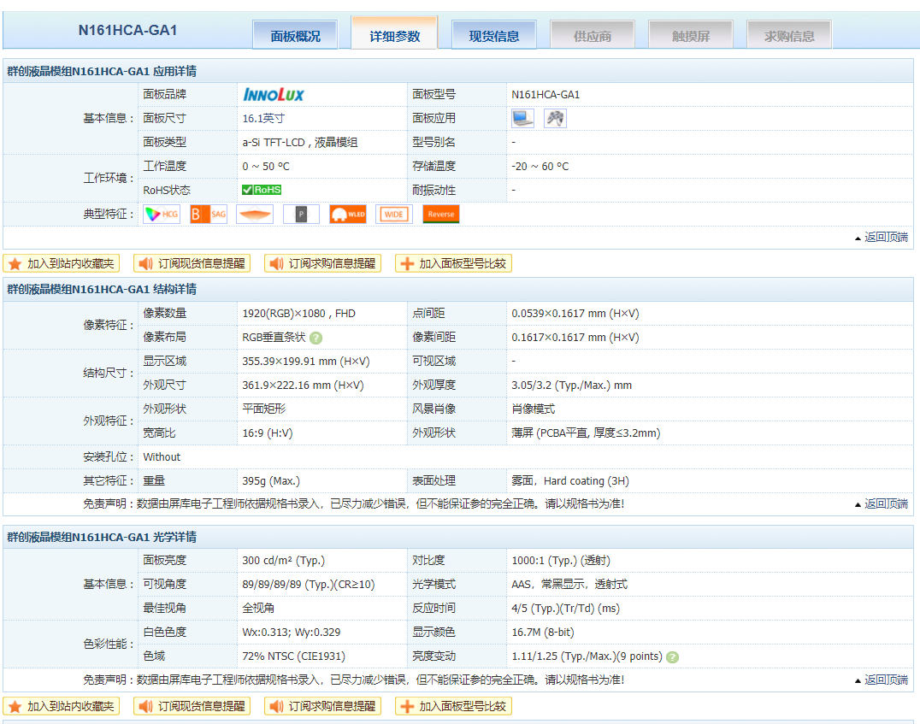Select the Reverse feature icon

(440, 214)
